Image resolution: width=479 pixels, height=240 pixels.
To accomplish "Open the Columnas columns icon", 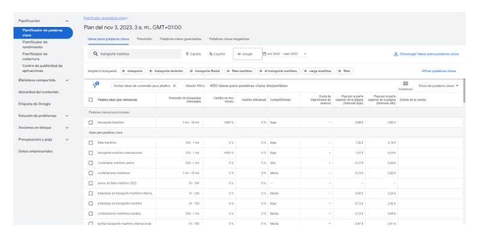I will pos(406,83).
